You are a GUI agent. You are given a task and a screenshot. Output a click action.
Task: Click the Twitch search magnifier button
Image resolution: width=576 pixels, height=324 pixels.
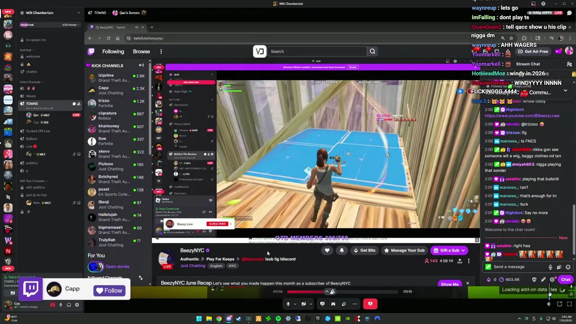[x=373, y=51]
